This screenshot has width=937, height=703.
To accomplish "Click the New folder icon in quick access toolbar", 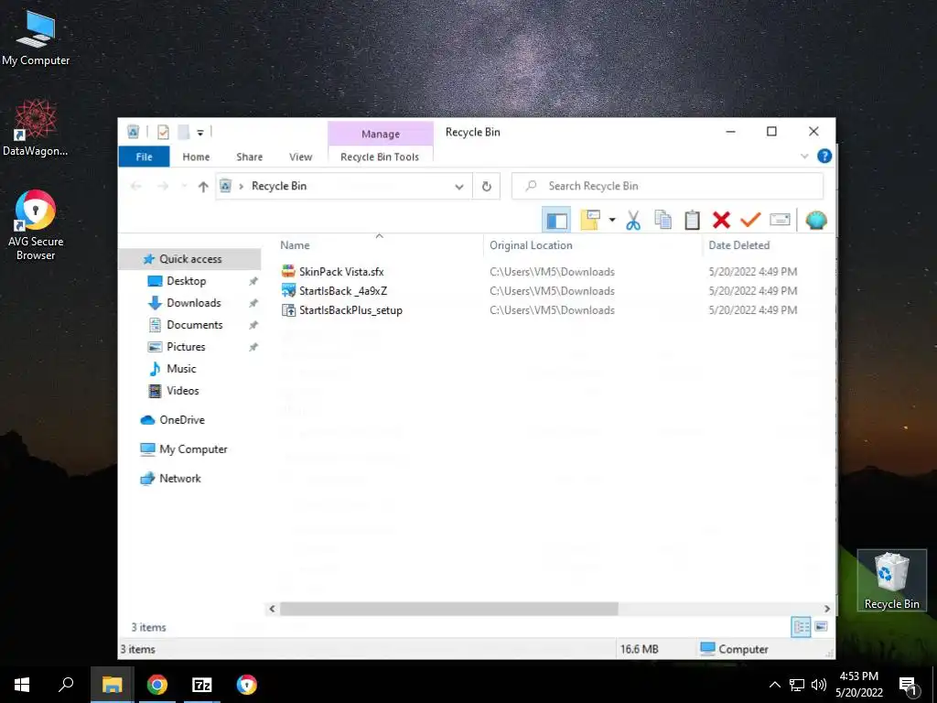I will click(183, 132).
